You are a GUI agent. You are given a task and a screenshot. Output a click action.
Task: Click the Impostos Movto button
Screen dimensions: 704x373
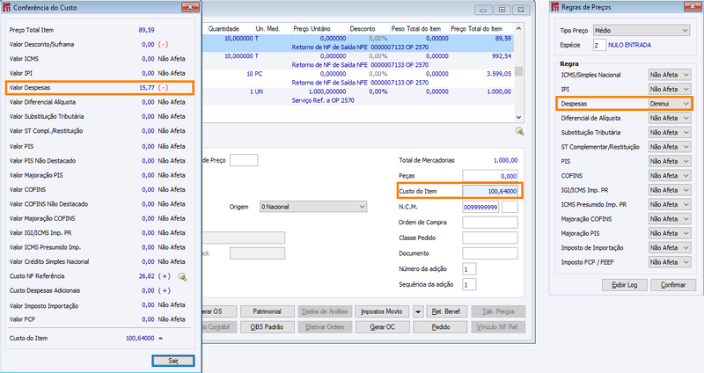coord(382,311)
